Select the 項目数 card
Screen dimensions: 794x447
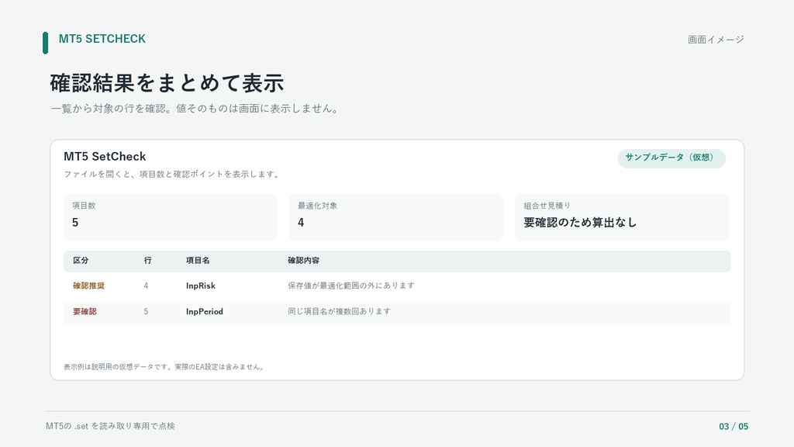point(170,217)
